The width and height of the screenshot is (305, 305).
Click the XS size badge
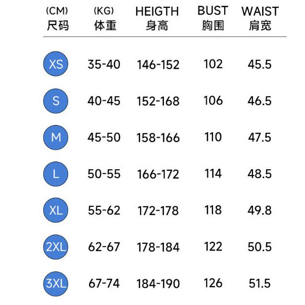pos(56,64)
